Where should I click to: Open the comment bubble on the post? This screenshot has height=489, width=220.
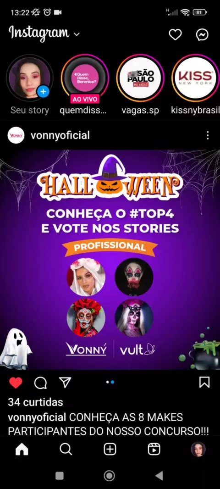40,383
